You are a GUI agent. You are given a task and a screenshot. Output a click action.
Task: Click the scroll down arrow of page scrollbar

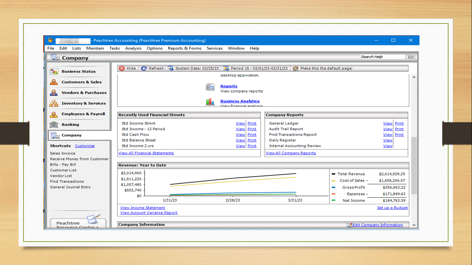pyautogui.click(x=414, y=225)
